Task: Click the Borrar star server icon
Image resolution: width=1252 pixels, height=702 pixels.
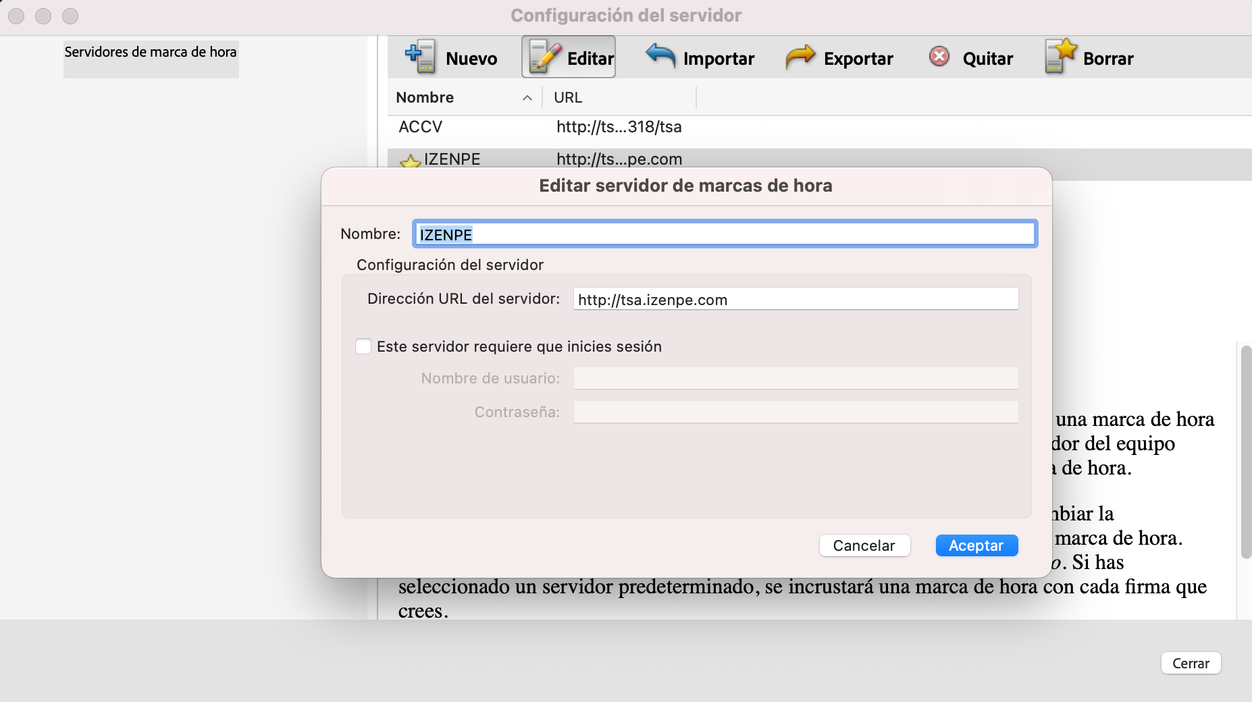Action: 1060,57
